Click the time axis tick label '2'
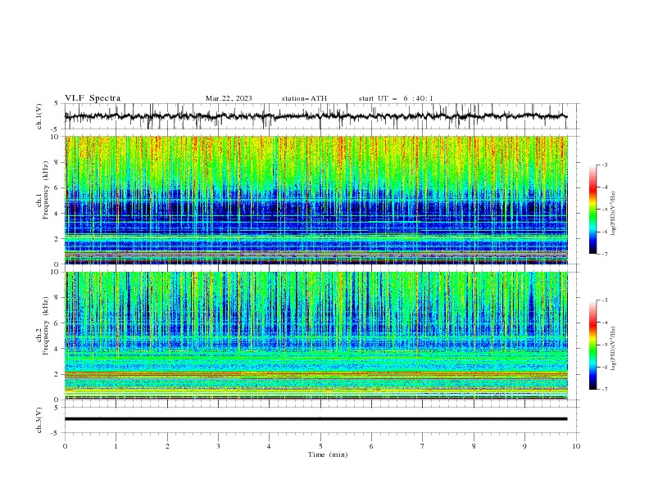649x501 pixels. [167, 446]
